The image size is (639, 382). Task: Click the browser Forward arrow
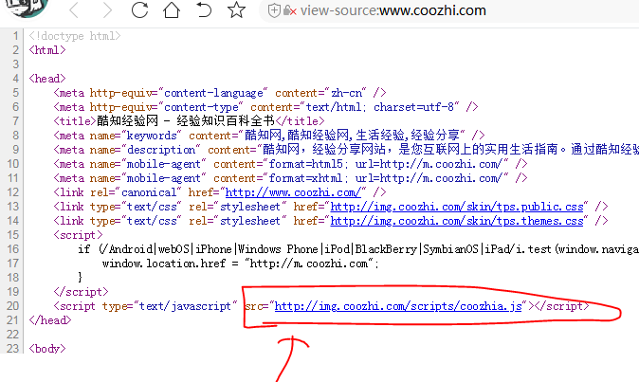coord(107,10)
